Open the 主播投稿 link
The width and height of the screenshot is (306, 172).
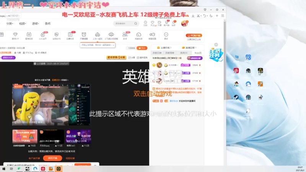click(x=164, y=47)
